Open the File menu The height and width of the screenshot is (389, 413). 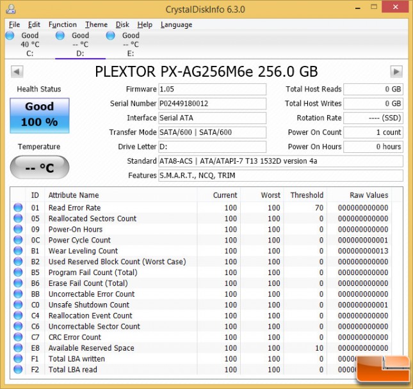coord(14,24)
